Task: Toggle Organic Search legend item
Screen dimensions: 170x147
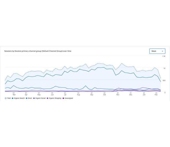Action: tap(19, 98)
